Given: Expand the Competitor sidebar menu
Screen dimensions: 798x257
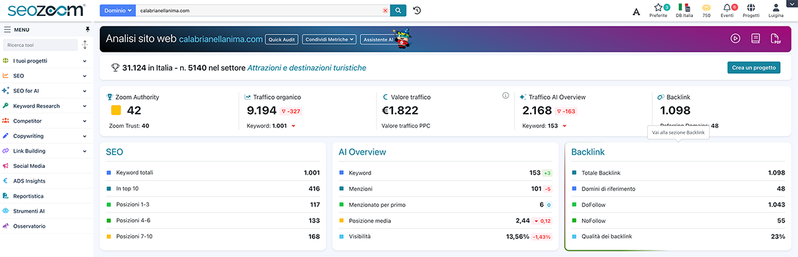Looking at the screenshot, I should tap(46, 121).
